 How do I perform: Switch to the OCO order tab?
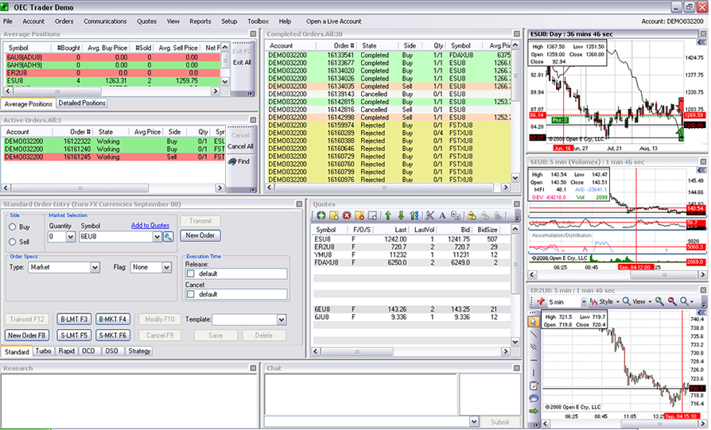point(88,351)
